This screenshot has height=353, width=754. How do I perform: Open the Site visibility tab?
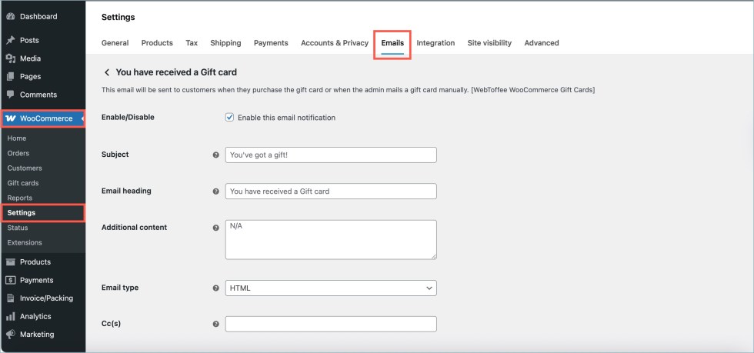pos(489,43)
